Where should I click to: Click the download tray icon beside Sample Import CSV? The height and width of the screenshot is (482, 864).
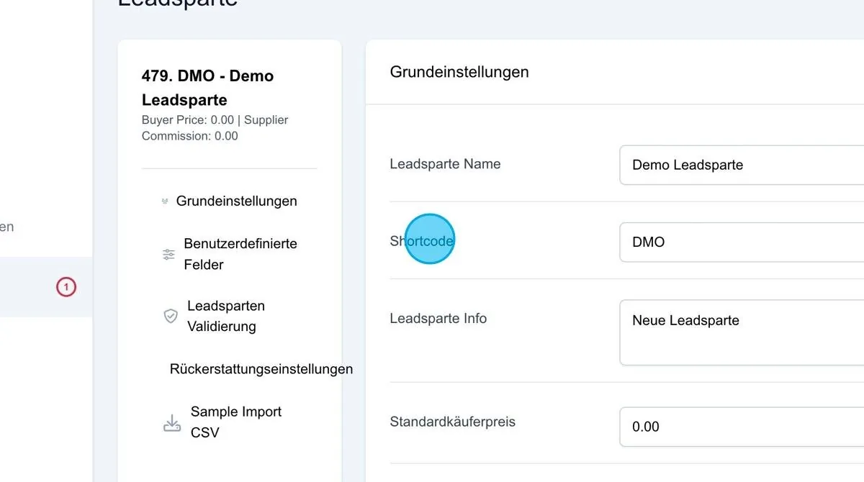click(172, 422)
